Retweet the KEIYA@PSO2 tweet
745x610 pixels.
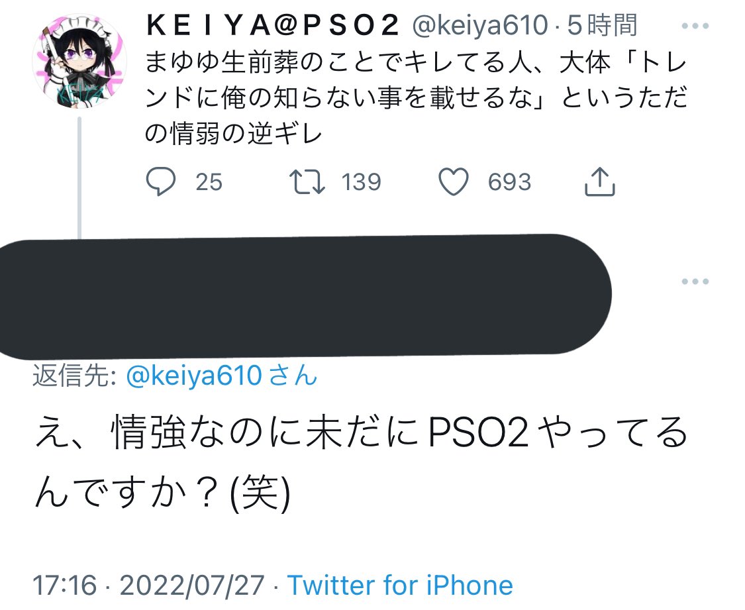[307, 182]
